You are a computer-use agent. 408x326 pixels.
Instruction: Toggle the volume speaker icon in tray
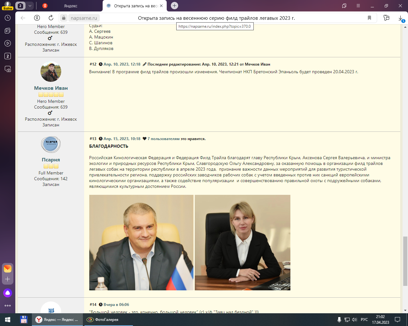(x=354, y=320)
